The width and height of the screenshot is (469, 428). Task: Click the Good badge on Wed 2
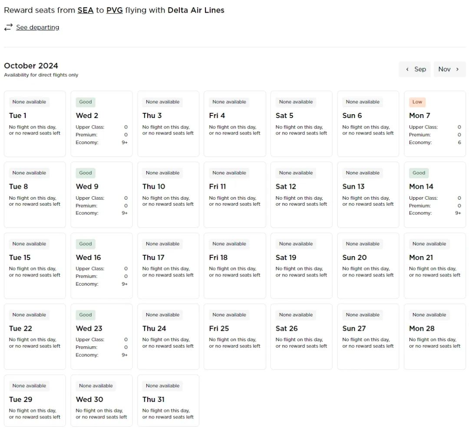point(86,102)
